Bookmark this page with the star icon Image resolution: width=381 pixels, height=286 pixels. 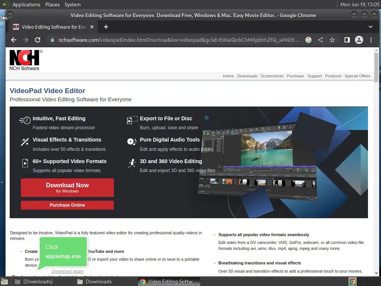click(x=332, y=40)
